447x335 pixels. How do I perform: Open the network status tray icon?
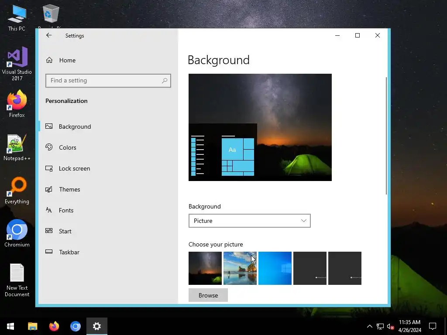380,326
